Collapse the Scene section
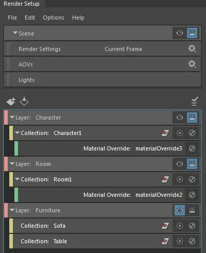206x253 pixels. coord(15,33)
